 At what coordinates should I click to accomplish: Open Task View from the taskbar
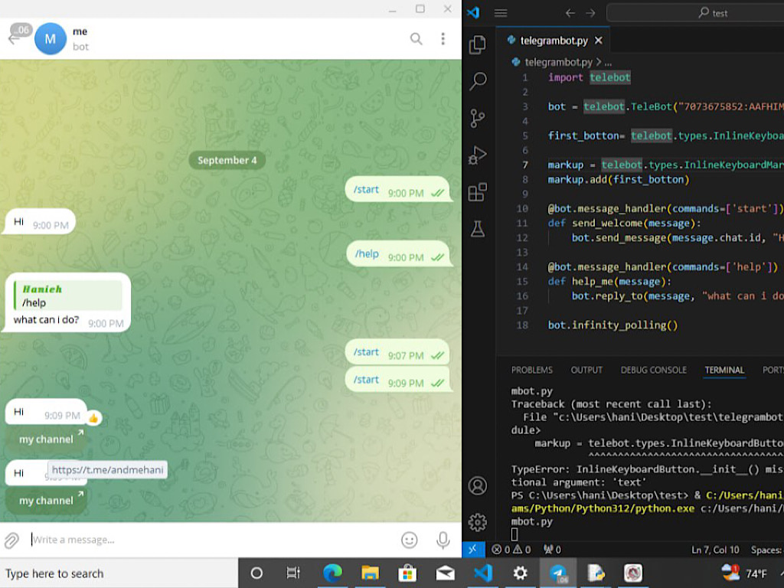293,573
